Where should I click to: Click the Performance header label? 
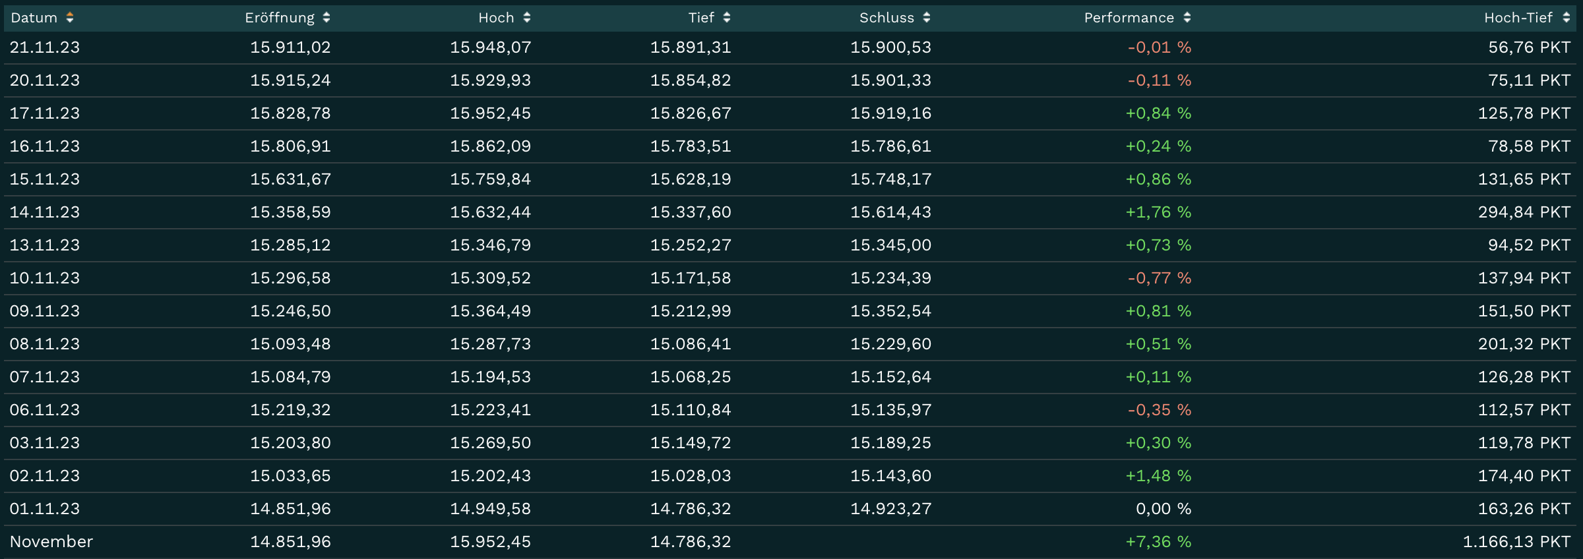(x=1129, y=18)
